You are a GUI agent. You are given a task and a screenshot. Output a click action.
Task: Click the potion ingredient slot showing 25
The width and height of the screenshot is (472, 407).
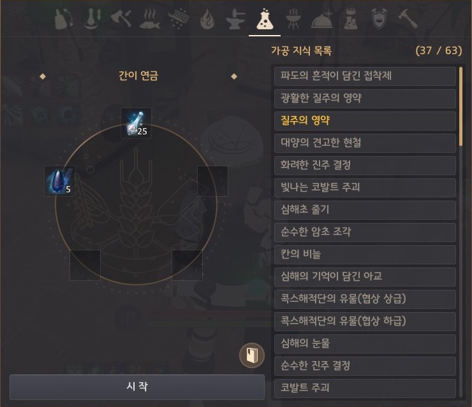(x=136, y=123)
